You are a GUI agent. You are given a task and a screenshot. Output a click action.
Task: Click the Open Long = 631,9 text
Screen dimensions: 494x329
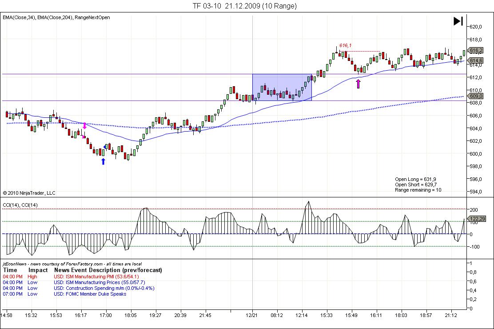[x=415, y=179]
